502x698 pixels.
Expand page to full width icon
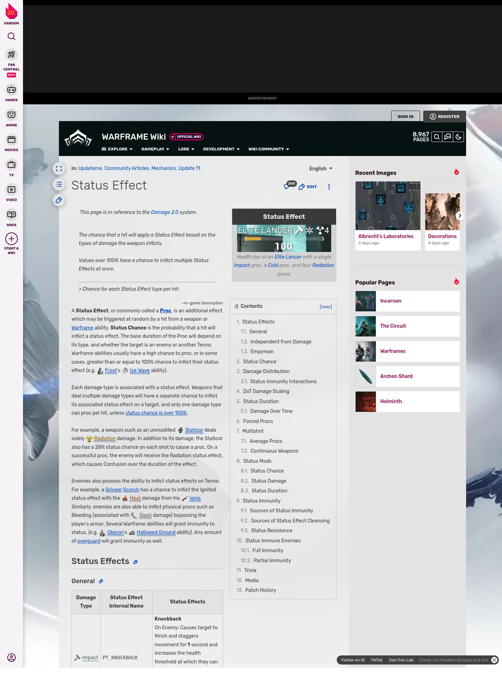[x=59, y=169]
